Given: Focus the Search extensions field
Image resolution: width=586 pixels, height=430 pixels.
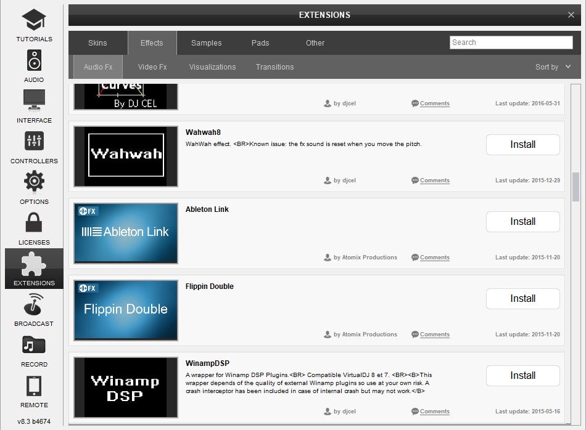Looking at the screenshot, I should tap(511, 43).
